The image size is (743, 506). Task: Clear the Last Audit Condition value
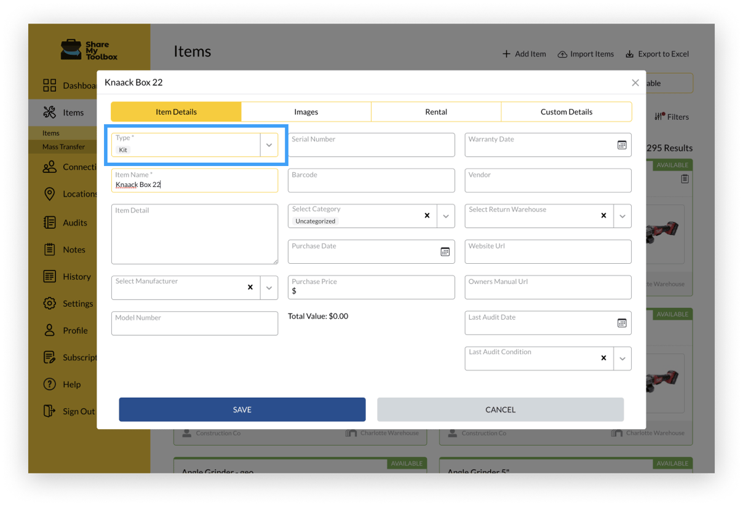pos(603,358)
